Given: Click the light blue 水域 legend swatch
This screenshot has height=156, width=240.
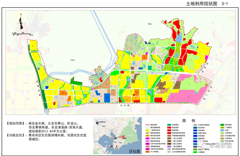Looking at the screenshot, I should [222, 130].
